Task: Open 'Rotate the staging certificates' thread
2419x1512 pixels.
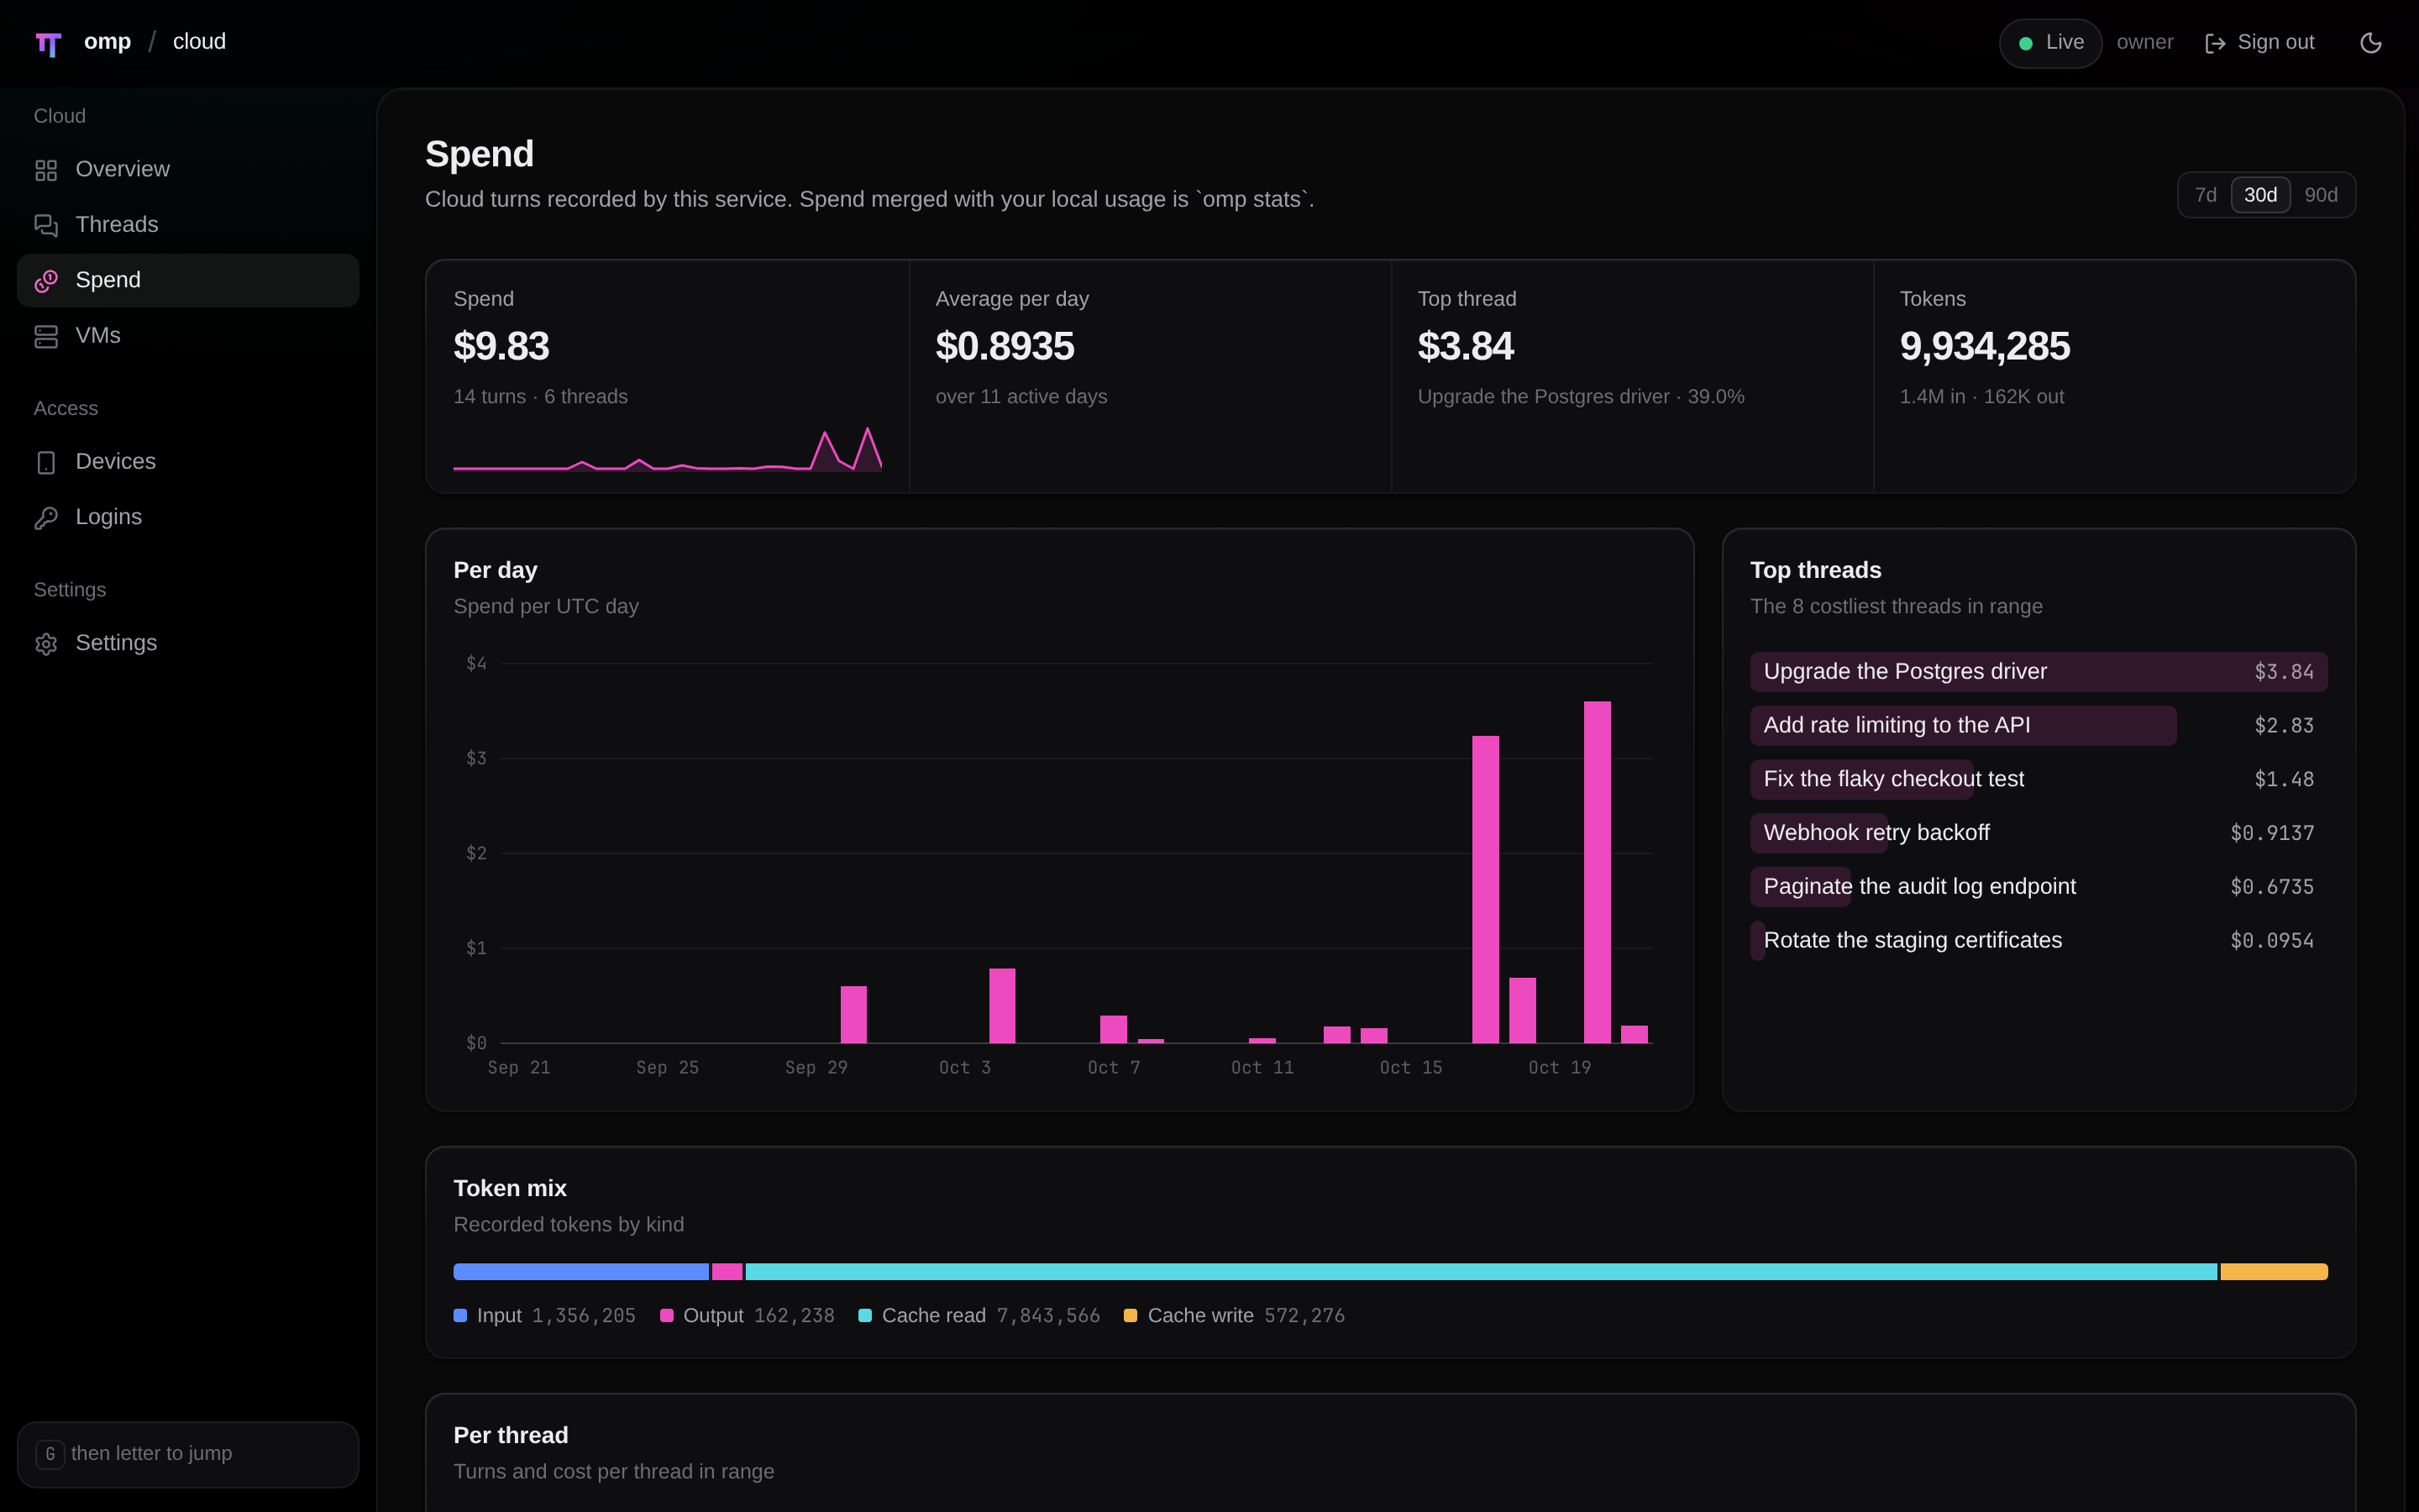Action: 2039,941
